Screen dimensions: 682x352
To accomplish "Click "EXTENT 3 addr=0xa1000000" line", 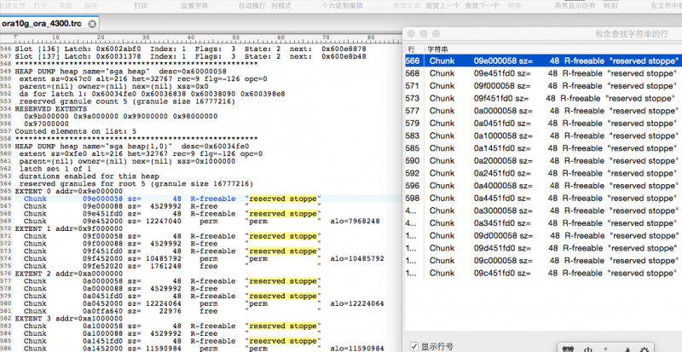I will pyautogui.click(x=69, y=319).
